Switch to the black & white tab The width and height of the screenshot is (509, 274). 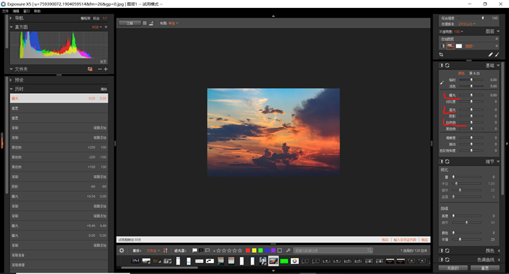click(x=474, y=73)
